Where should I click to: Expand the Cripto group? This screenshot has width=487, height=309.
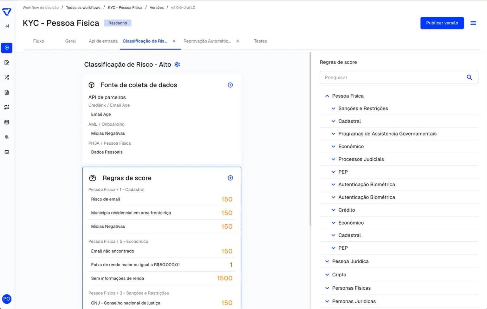point(327,275)
